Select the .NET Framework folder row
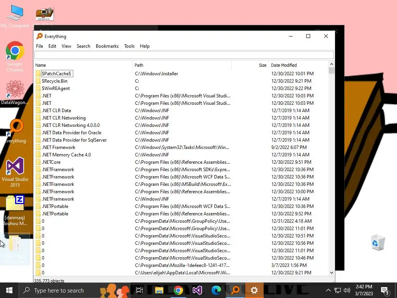The height and width of the screenshot is (298, 397). click(181, 147)
